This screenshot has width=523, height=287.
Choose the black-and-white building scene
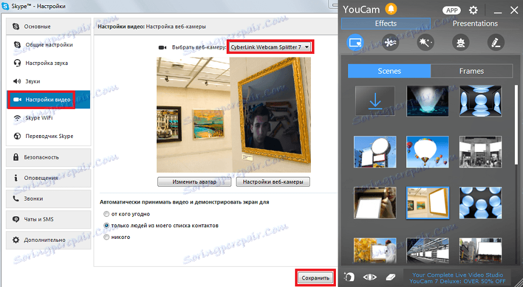[x=481, y=151]
